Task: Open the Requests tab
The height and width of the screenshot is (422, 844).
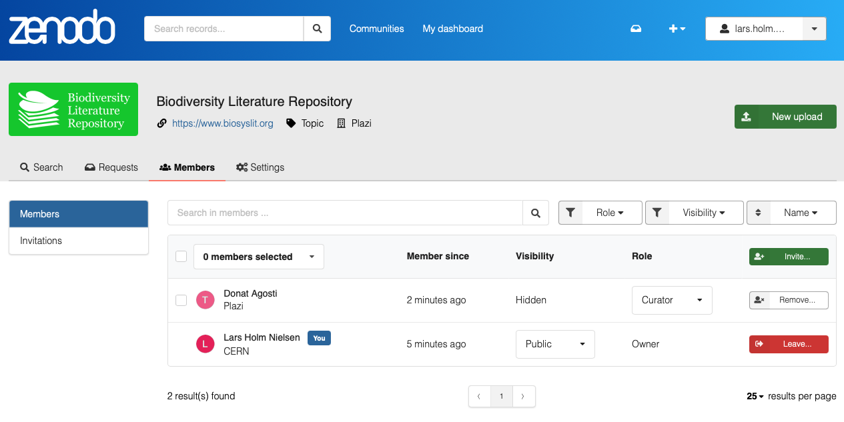Action: (111, 167)
